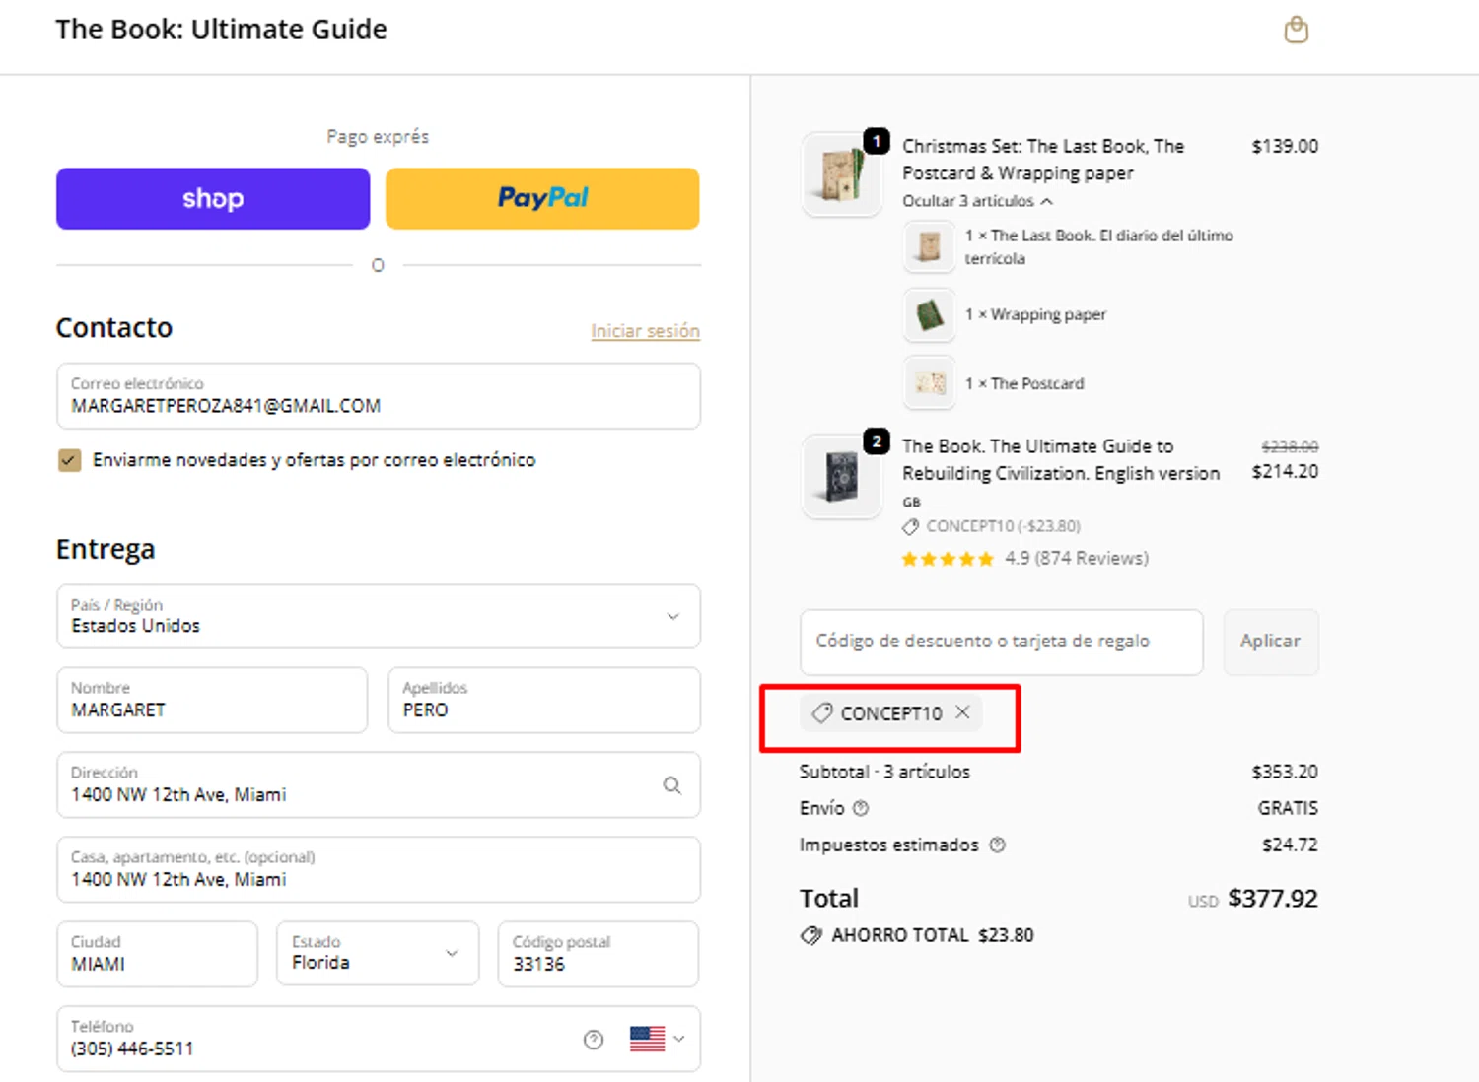The width and height of the screenshot is (1479, 1082).
Task: Click the estimated taxes value $24.72
Action: point(1290,845)
